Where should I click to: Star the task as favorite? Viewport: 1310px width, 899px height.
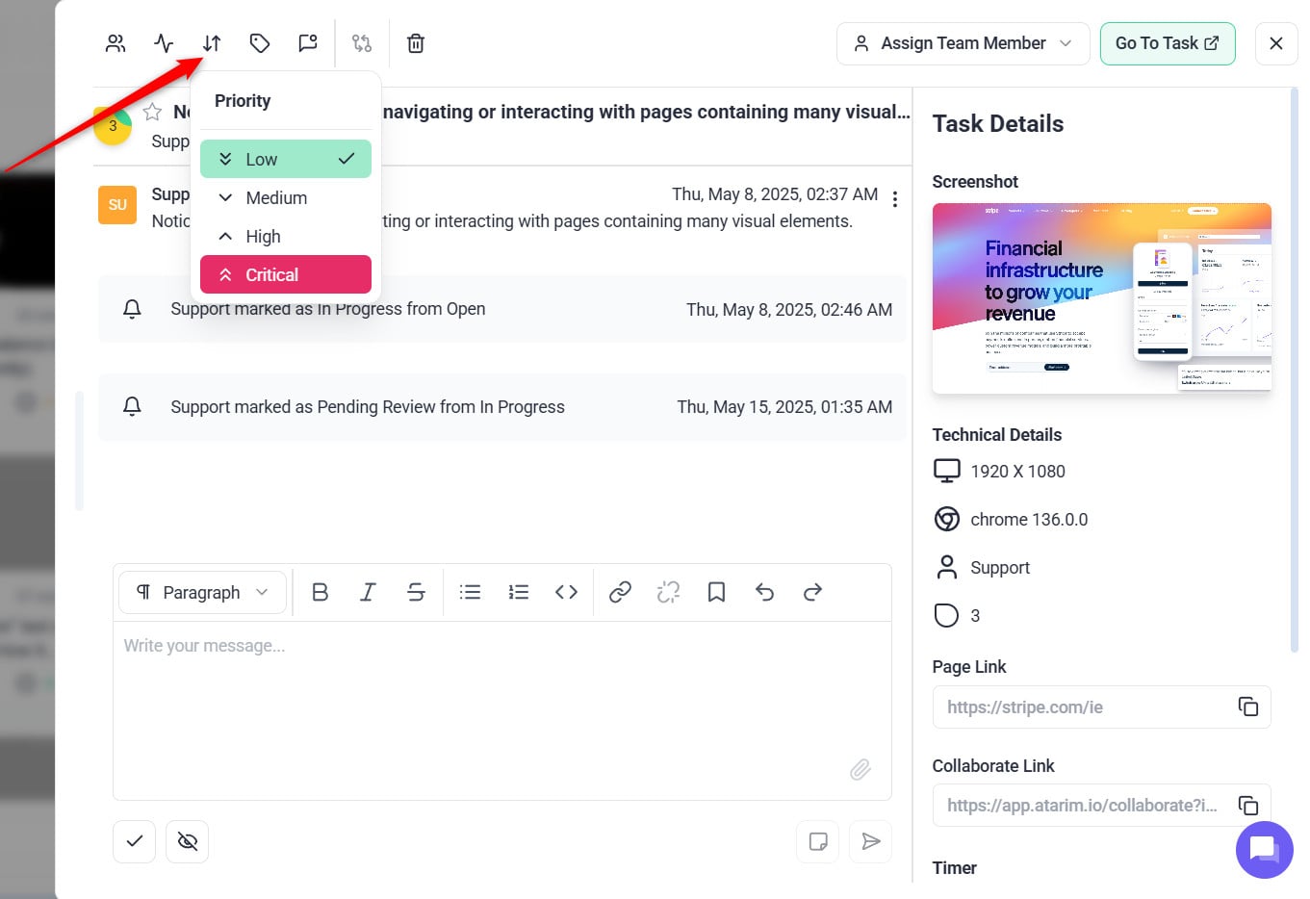pyautogui.click(x=152, y=112)
